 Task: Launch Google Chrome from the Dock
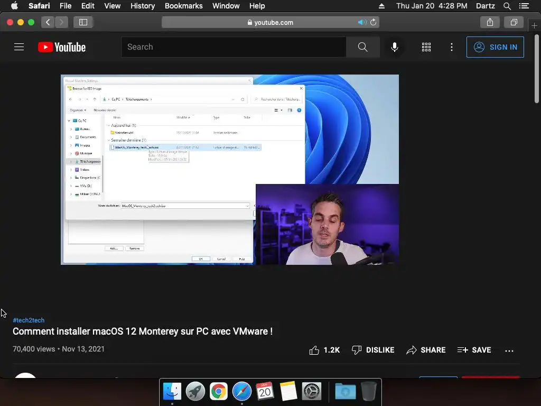tap(218, 391)
